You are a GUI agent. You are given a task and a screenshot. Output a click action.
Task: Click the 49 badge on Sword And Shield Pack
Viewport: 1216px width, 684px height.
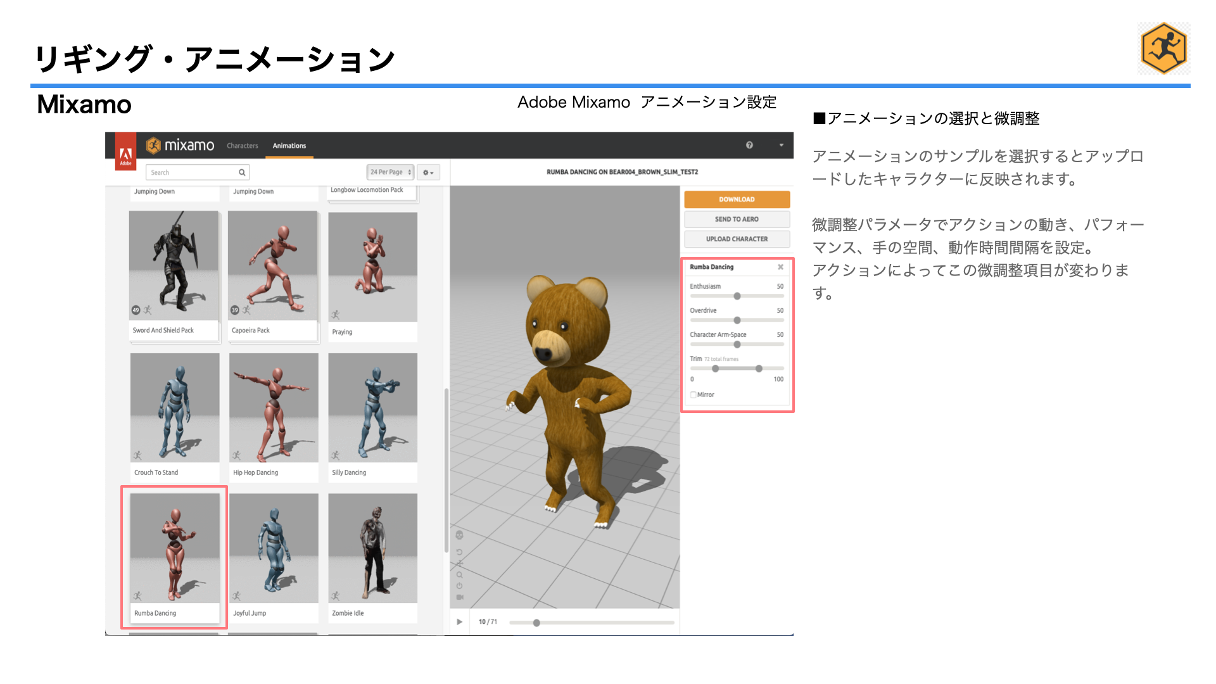click(136, 310)
